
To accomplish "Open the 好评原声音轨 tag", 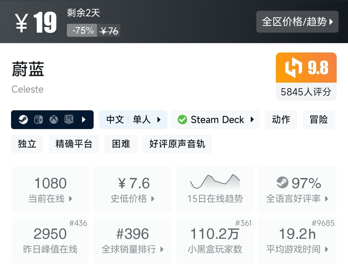I will click(x=177, y=144).
